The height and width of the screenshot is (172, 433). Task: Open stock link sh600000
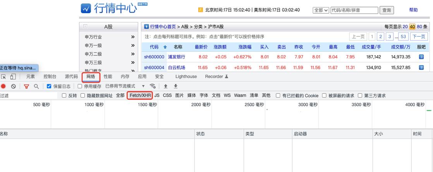[x=154, y=57]
